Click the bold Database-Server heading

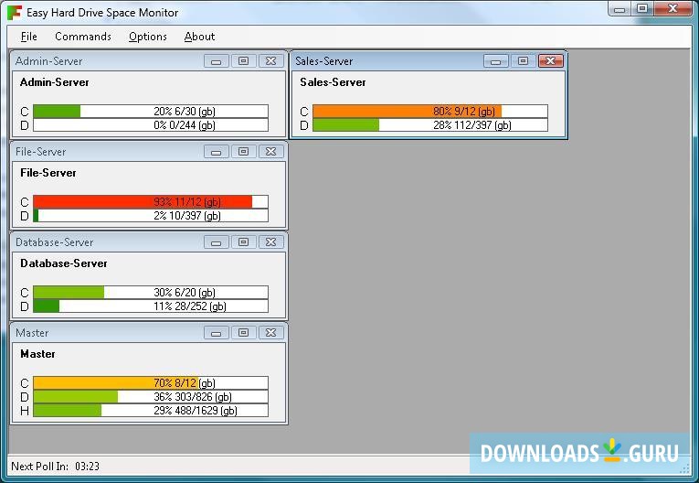point(64,263)
